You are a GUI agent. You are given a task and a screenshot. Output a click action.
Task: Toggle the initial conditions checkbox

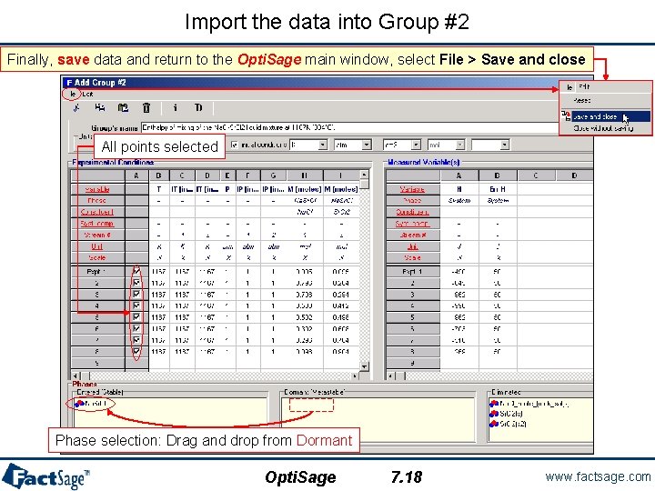[x=235, y=145]
